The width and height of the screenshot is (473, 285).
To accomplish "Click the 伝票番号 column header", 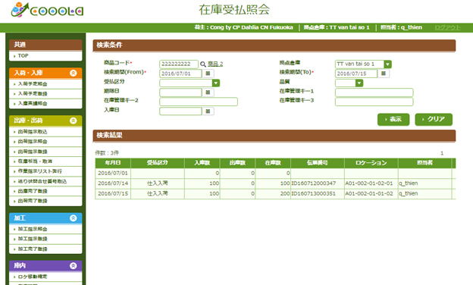I will click(318, 163).
